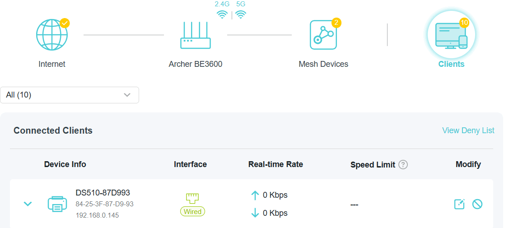This screenshot has height=228, width=509.
Task: Click the DS510-87D993 printer icon
Action: click(57, 204)
